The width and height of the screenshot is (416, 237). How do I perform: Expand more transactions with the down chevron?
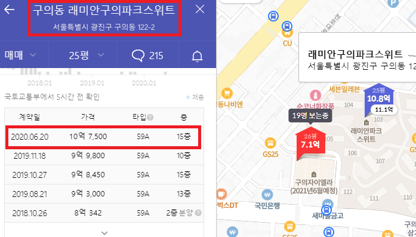(104, 233)
